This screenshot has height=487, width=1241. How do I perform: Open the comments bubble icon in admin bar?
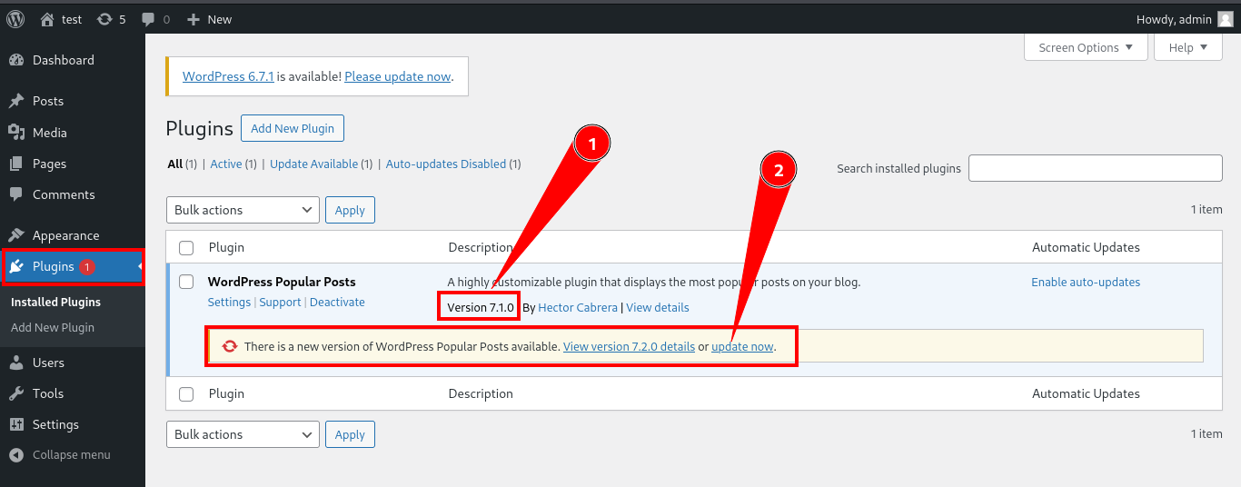pyautogui.click(x=148, y=19)
